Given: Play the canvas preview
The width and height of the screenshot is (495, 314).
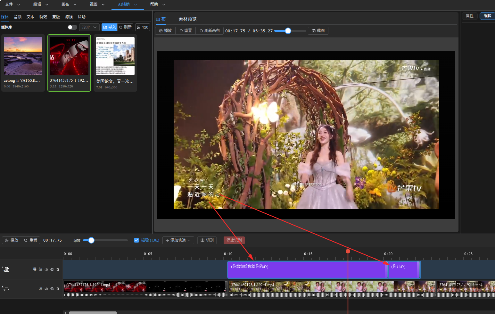Looking at the screenshot, I should [x=165, y=31].
